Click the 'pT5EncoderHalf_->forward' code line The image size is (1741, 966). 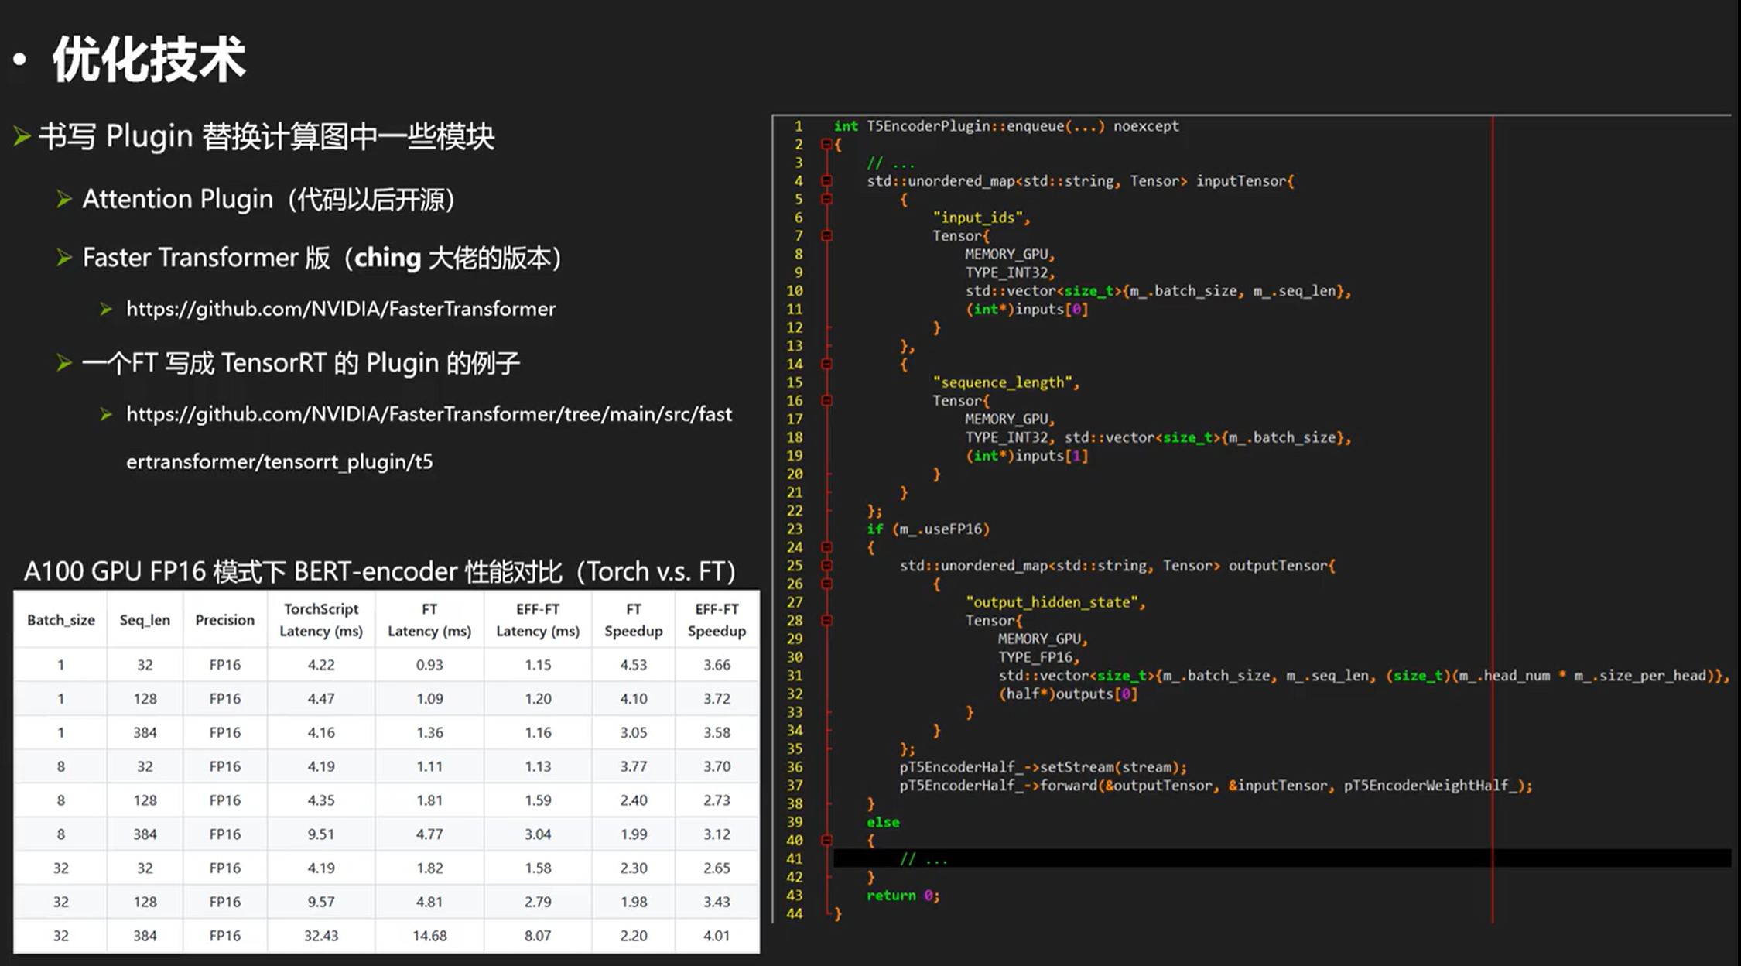point(1216,786)
